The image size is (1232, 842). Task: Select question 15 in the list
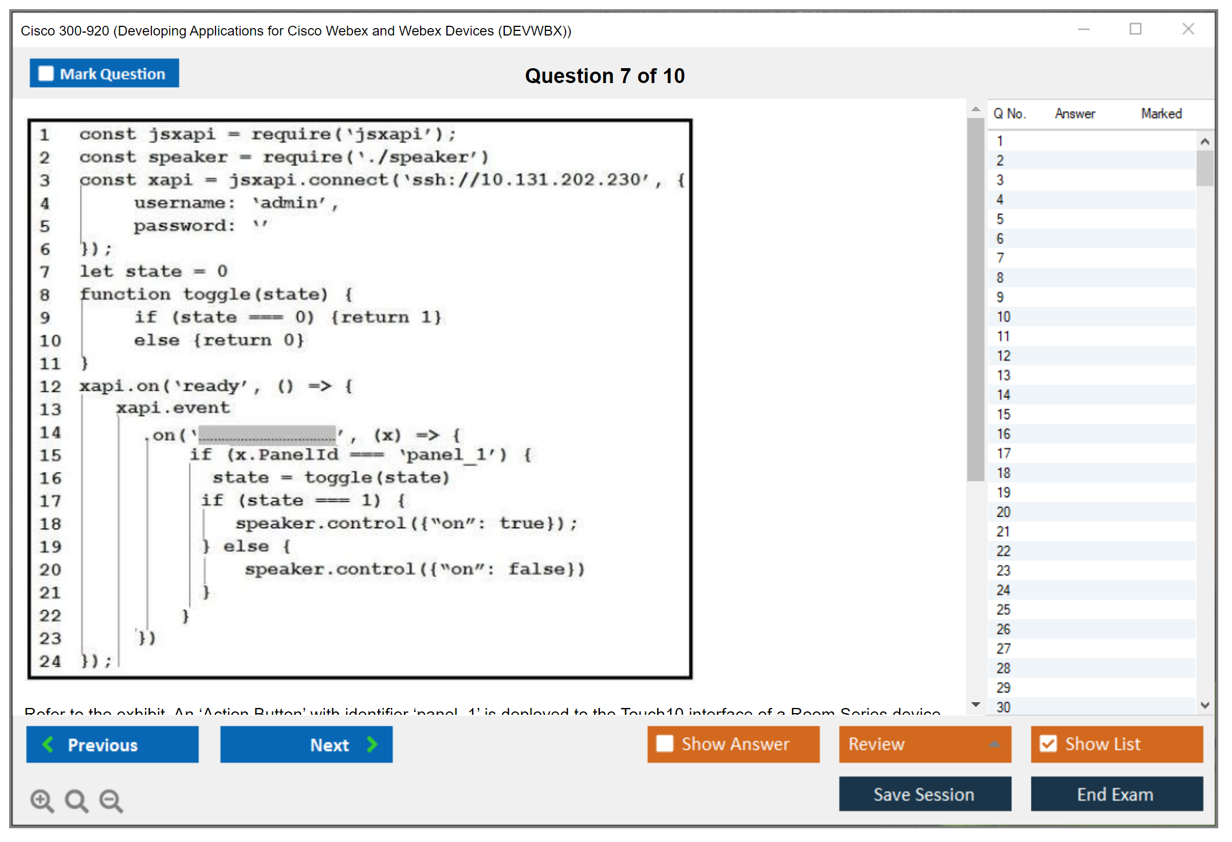(x=1003, y=414)
